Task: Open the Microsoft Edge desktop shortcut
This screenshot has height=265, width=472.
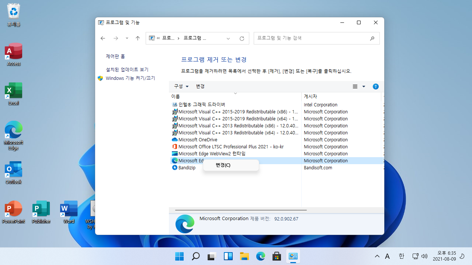Action: pos(14,135)
